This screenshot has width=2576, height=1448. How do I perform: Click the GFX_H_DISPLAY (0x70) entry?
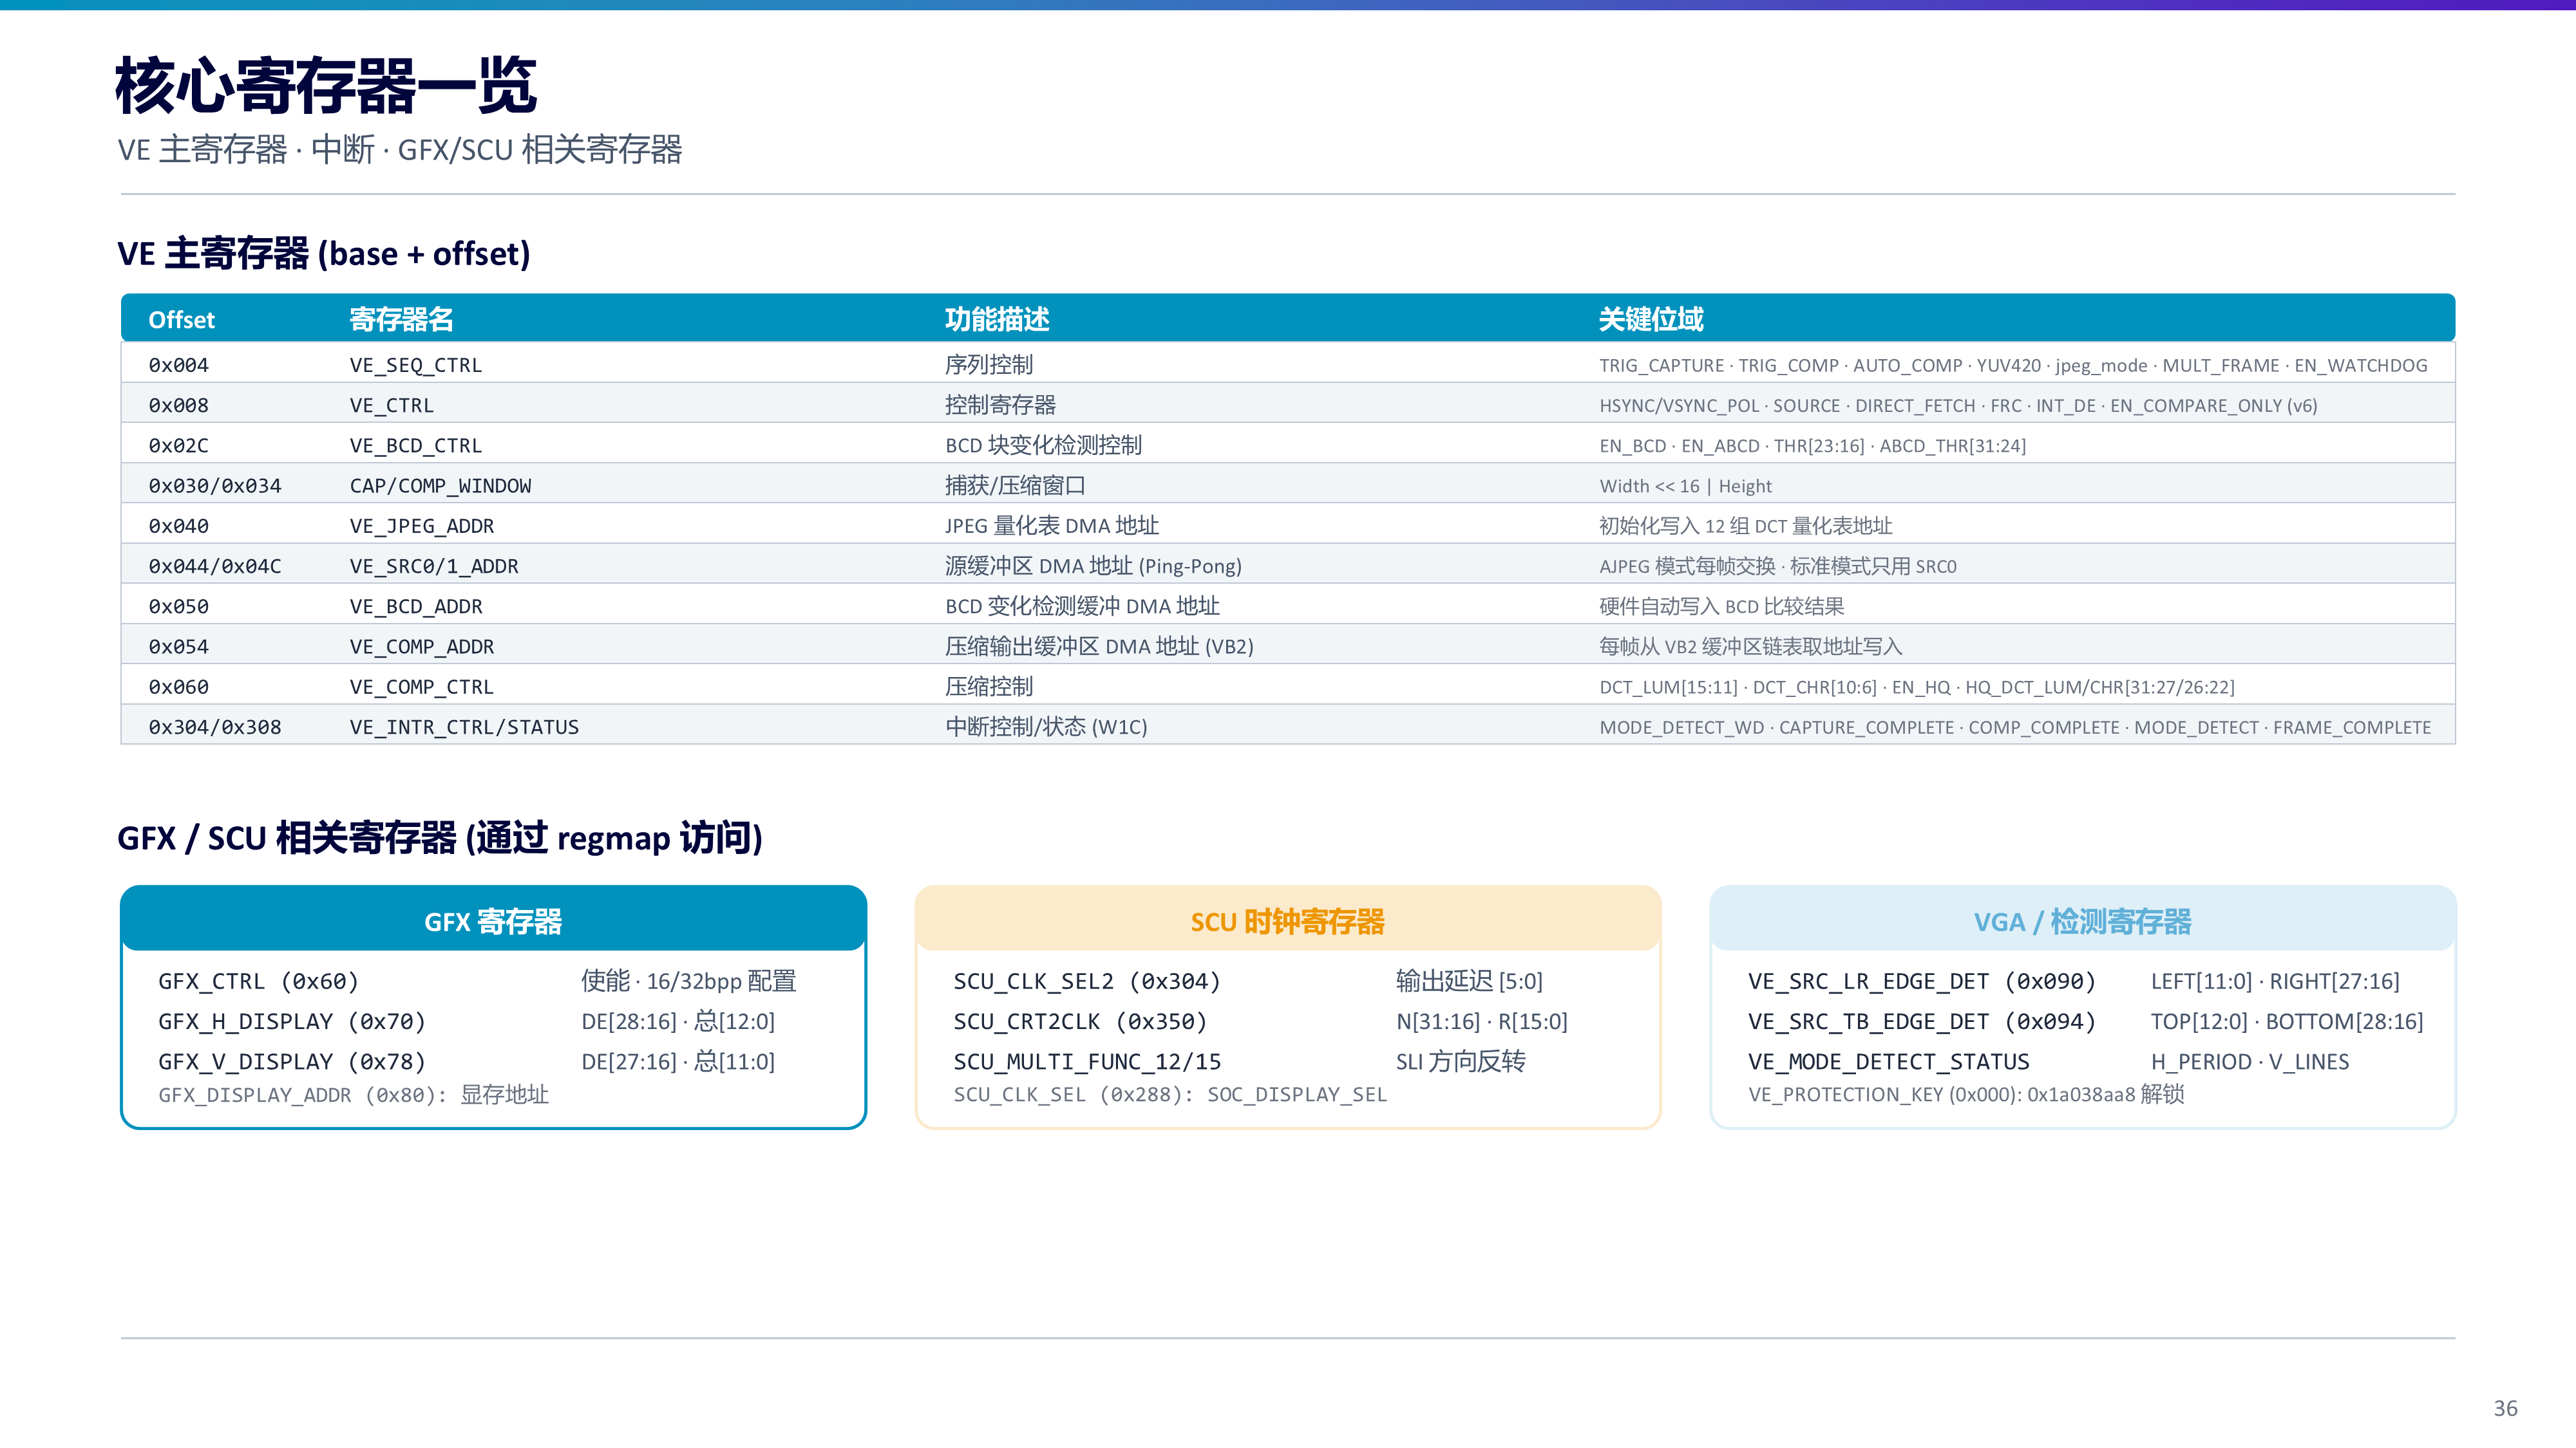pyautogui.click(x=292, y=1021)
